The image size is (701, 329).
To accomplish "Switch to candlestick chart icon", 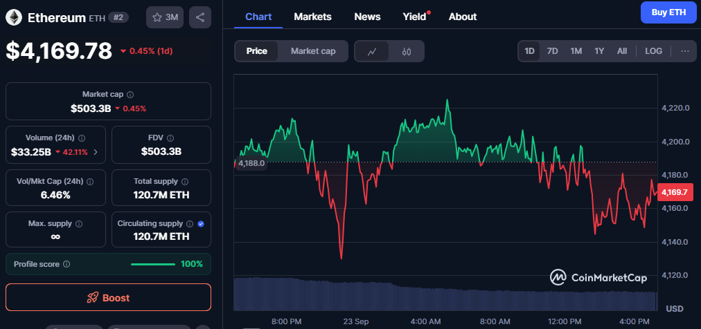I will pyautogui.click(x=407, y=51).
